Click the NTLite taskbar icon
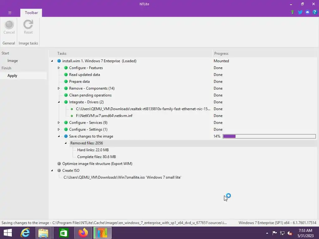Image resolution: width=319 pixels, height=239 pixels. [102, 233]
